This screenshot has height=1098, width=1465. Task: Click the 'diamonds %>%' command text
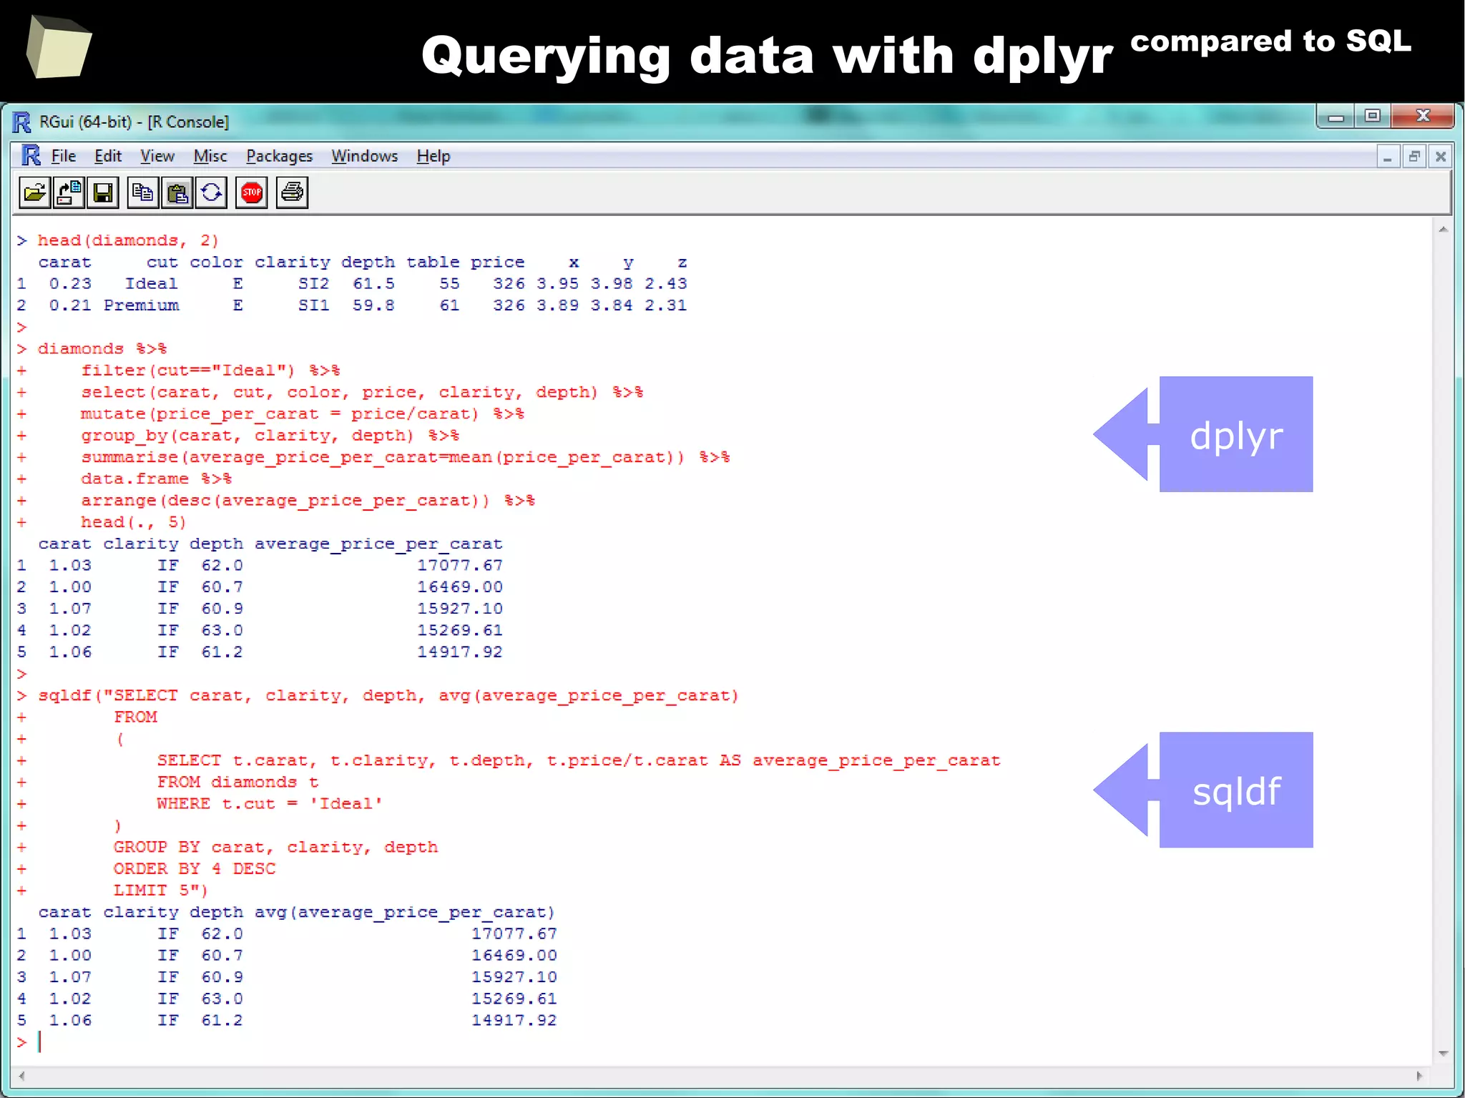click(102, 349)
